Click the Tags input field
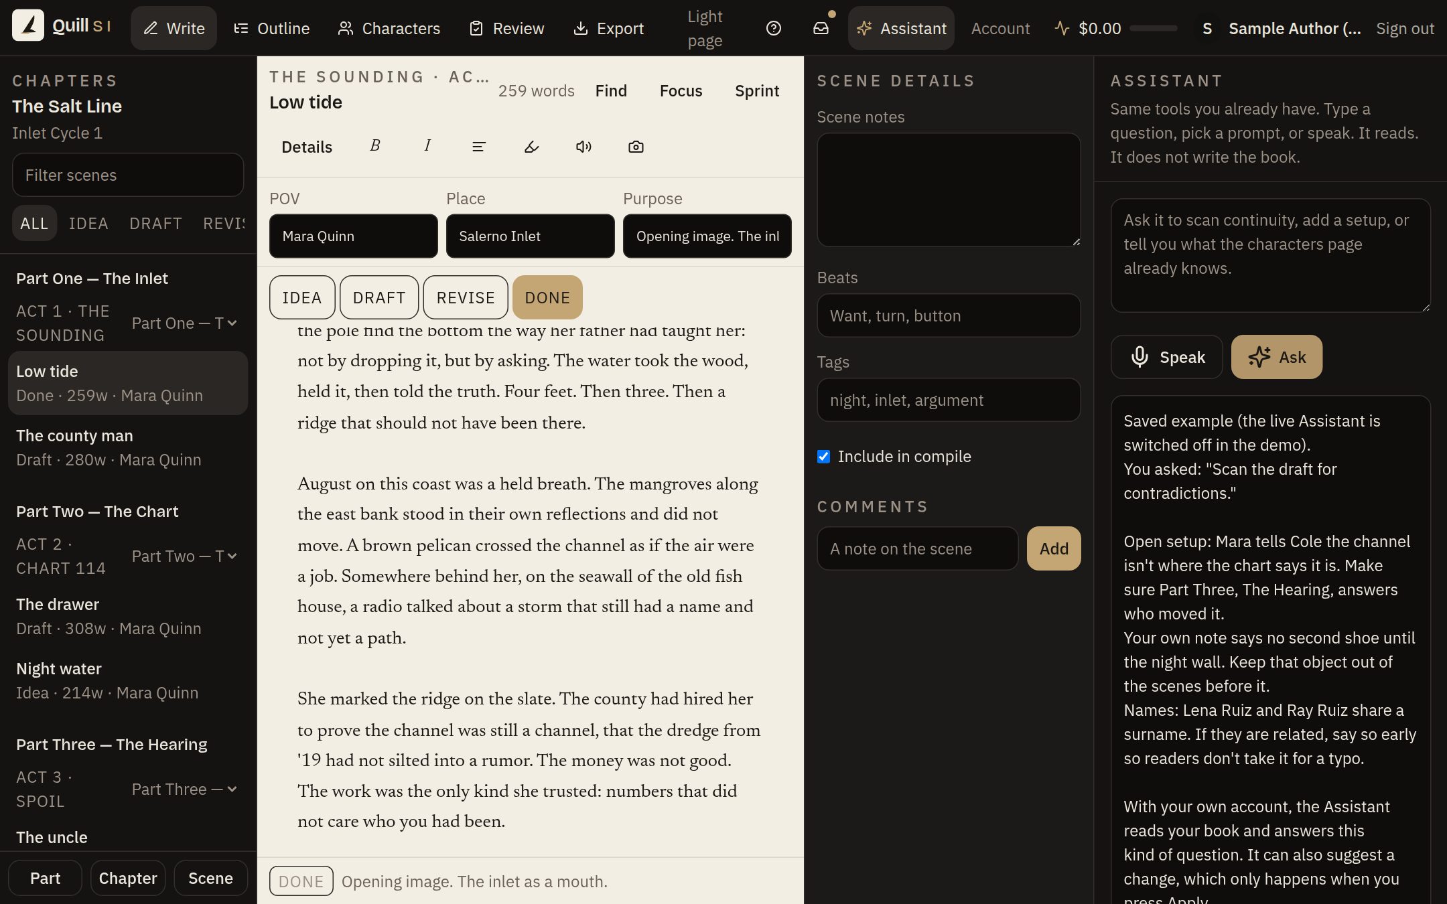 pos(948,400)
